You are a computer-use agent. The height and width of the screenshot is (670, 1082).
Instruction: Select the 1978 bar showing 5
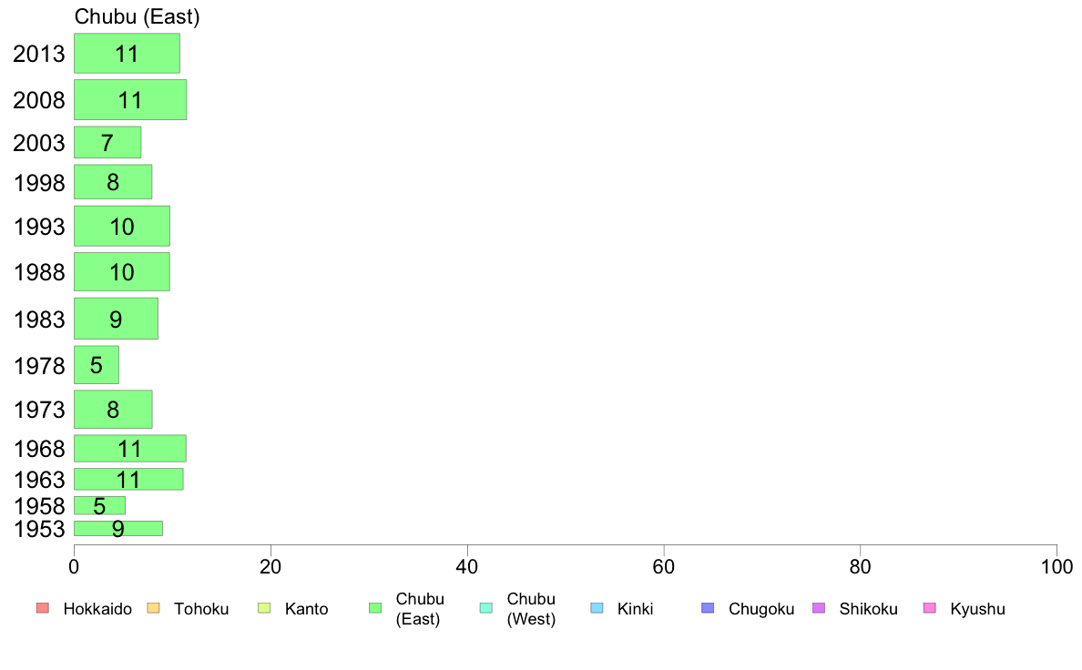[97, 365]
